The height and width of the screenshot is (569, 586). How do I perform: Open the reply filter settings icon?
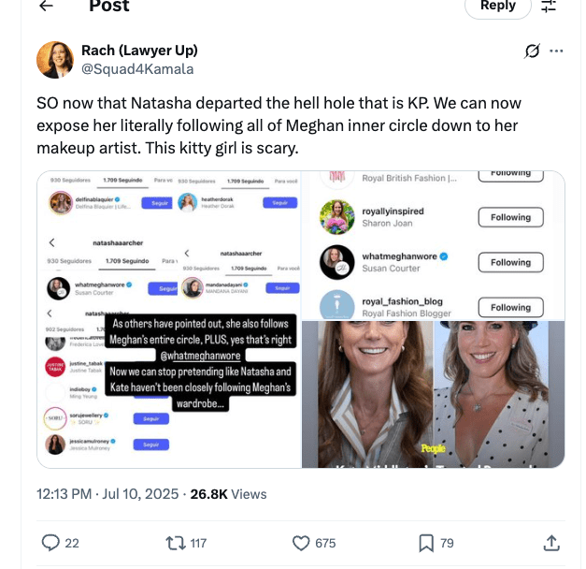tap(549, 6)
